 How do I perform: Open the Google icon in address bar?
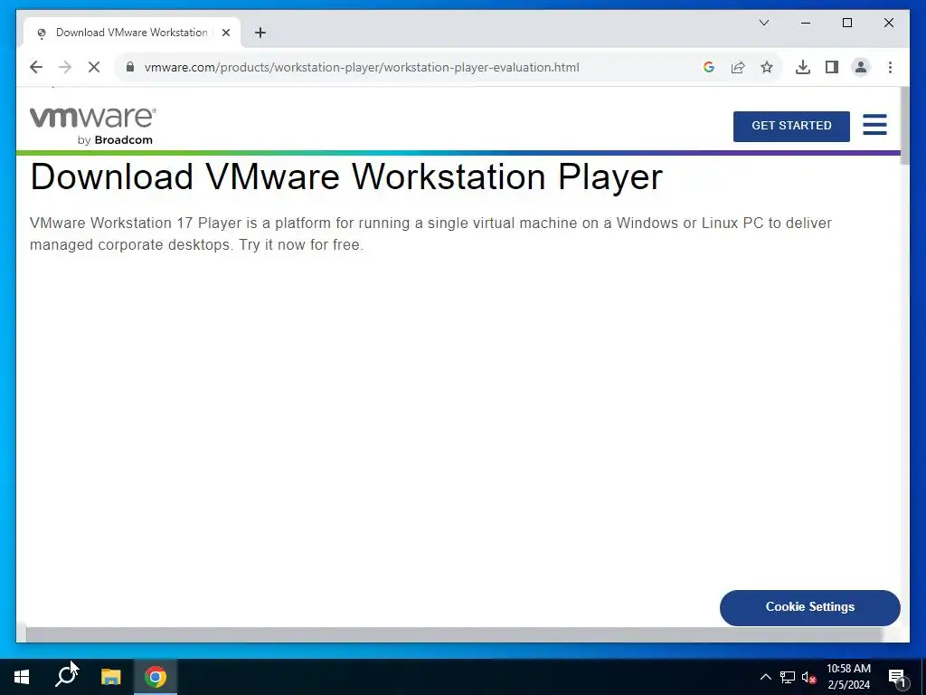pyautogui.click(x=709, y=67)
